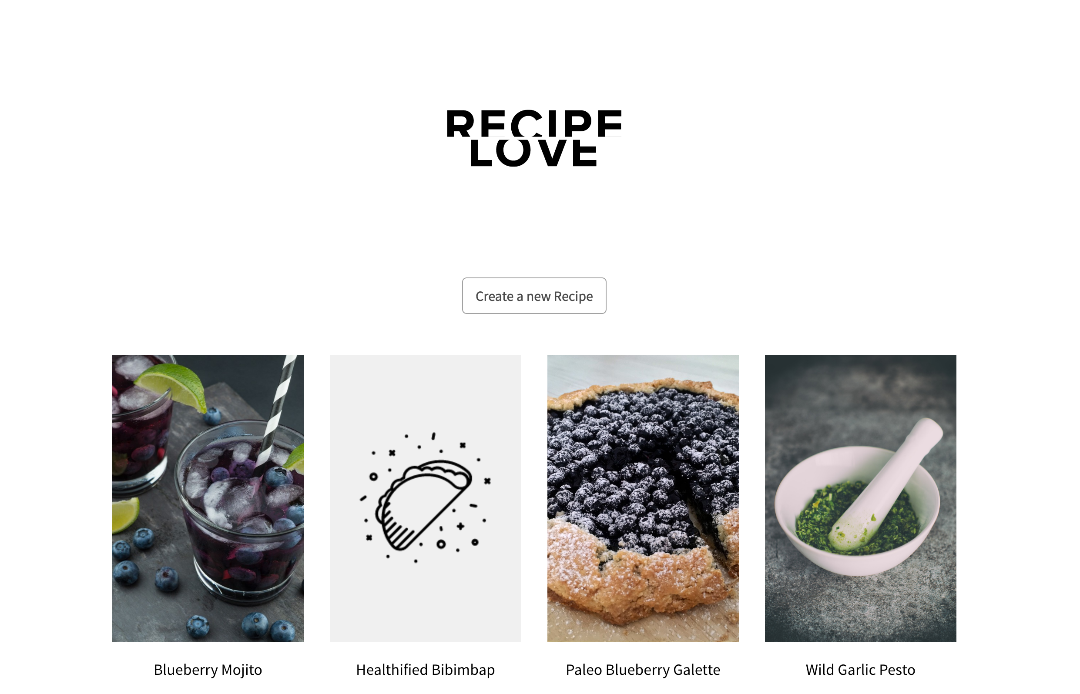Viewport: 1080px width, 694px height.
Task: Click the Blueberry Mojito title link
Action: [x=208, y=670]
